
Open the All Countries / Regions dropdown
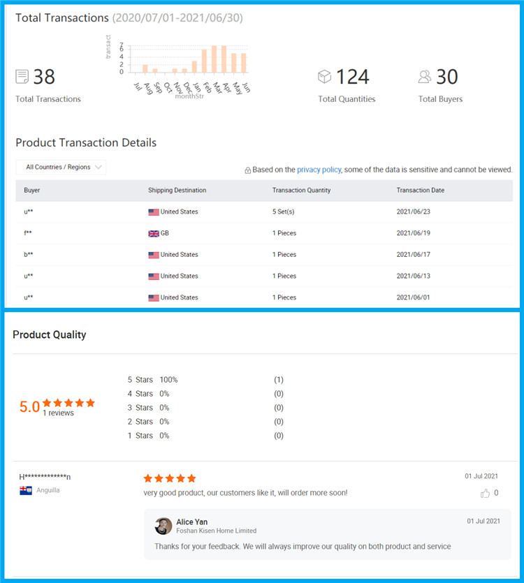[61, 167]
